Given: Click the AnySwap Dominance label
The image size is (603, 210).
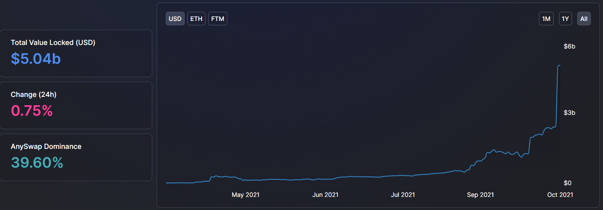Looking at the screenshot, I should [46, 147].
